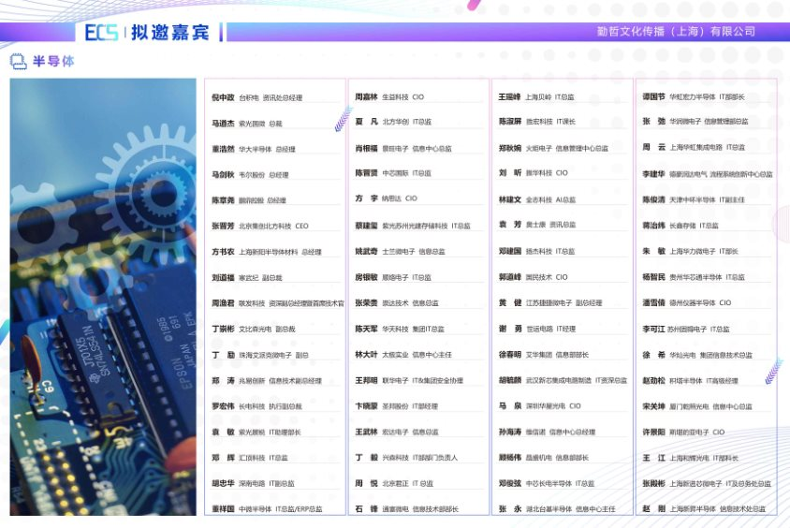The height and width of the screenshot is (528, 790).
Task: Select the 李建华 row
Action: click(708, 174)
